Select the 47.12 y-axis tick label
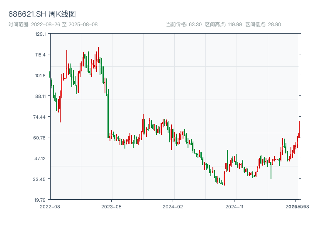This screenshot has width=332, height=249. [40, 159]
